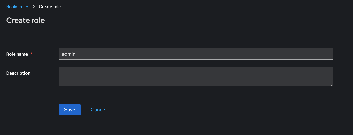Focus the Description text area
This screenshot has width=353, height=135.
click(195, 76)
